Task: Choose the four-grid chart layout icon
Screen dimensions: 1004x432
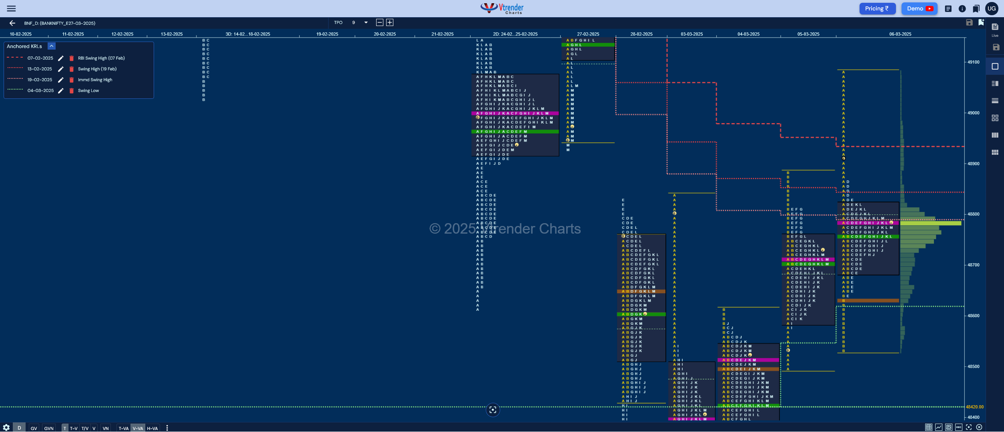Action: (995, 118)
